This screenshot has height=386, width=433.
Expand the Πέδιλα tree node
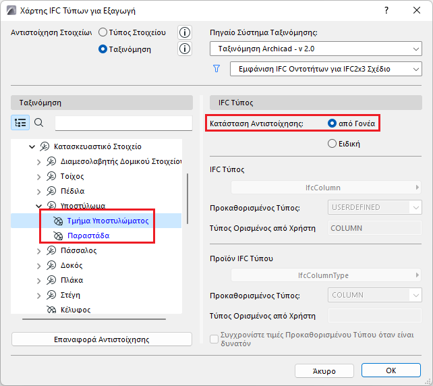click(x=38, y=192)
